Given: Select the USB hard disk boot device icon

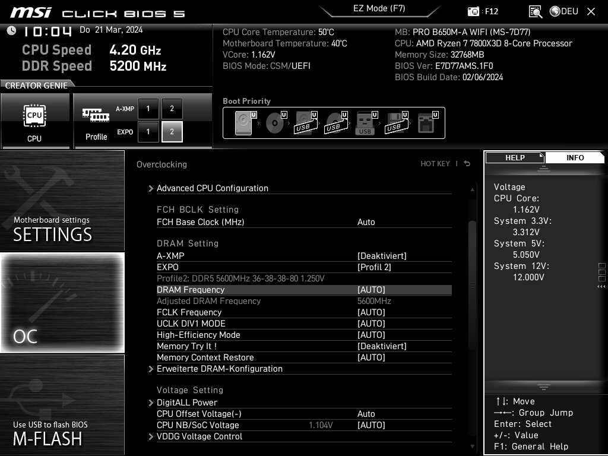Looking at the screenshot, I should [306, 123].
